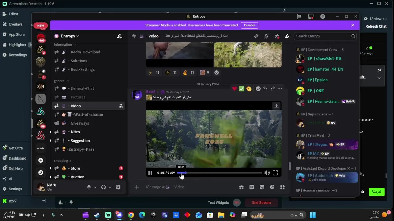Open apps launcher icon in message box

[282, 187]
